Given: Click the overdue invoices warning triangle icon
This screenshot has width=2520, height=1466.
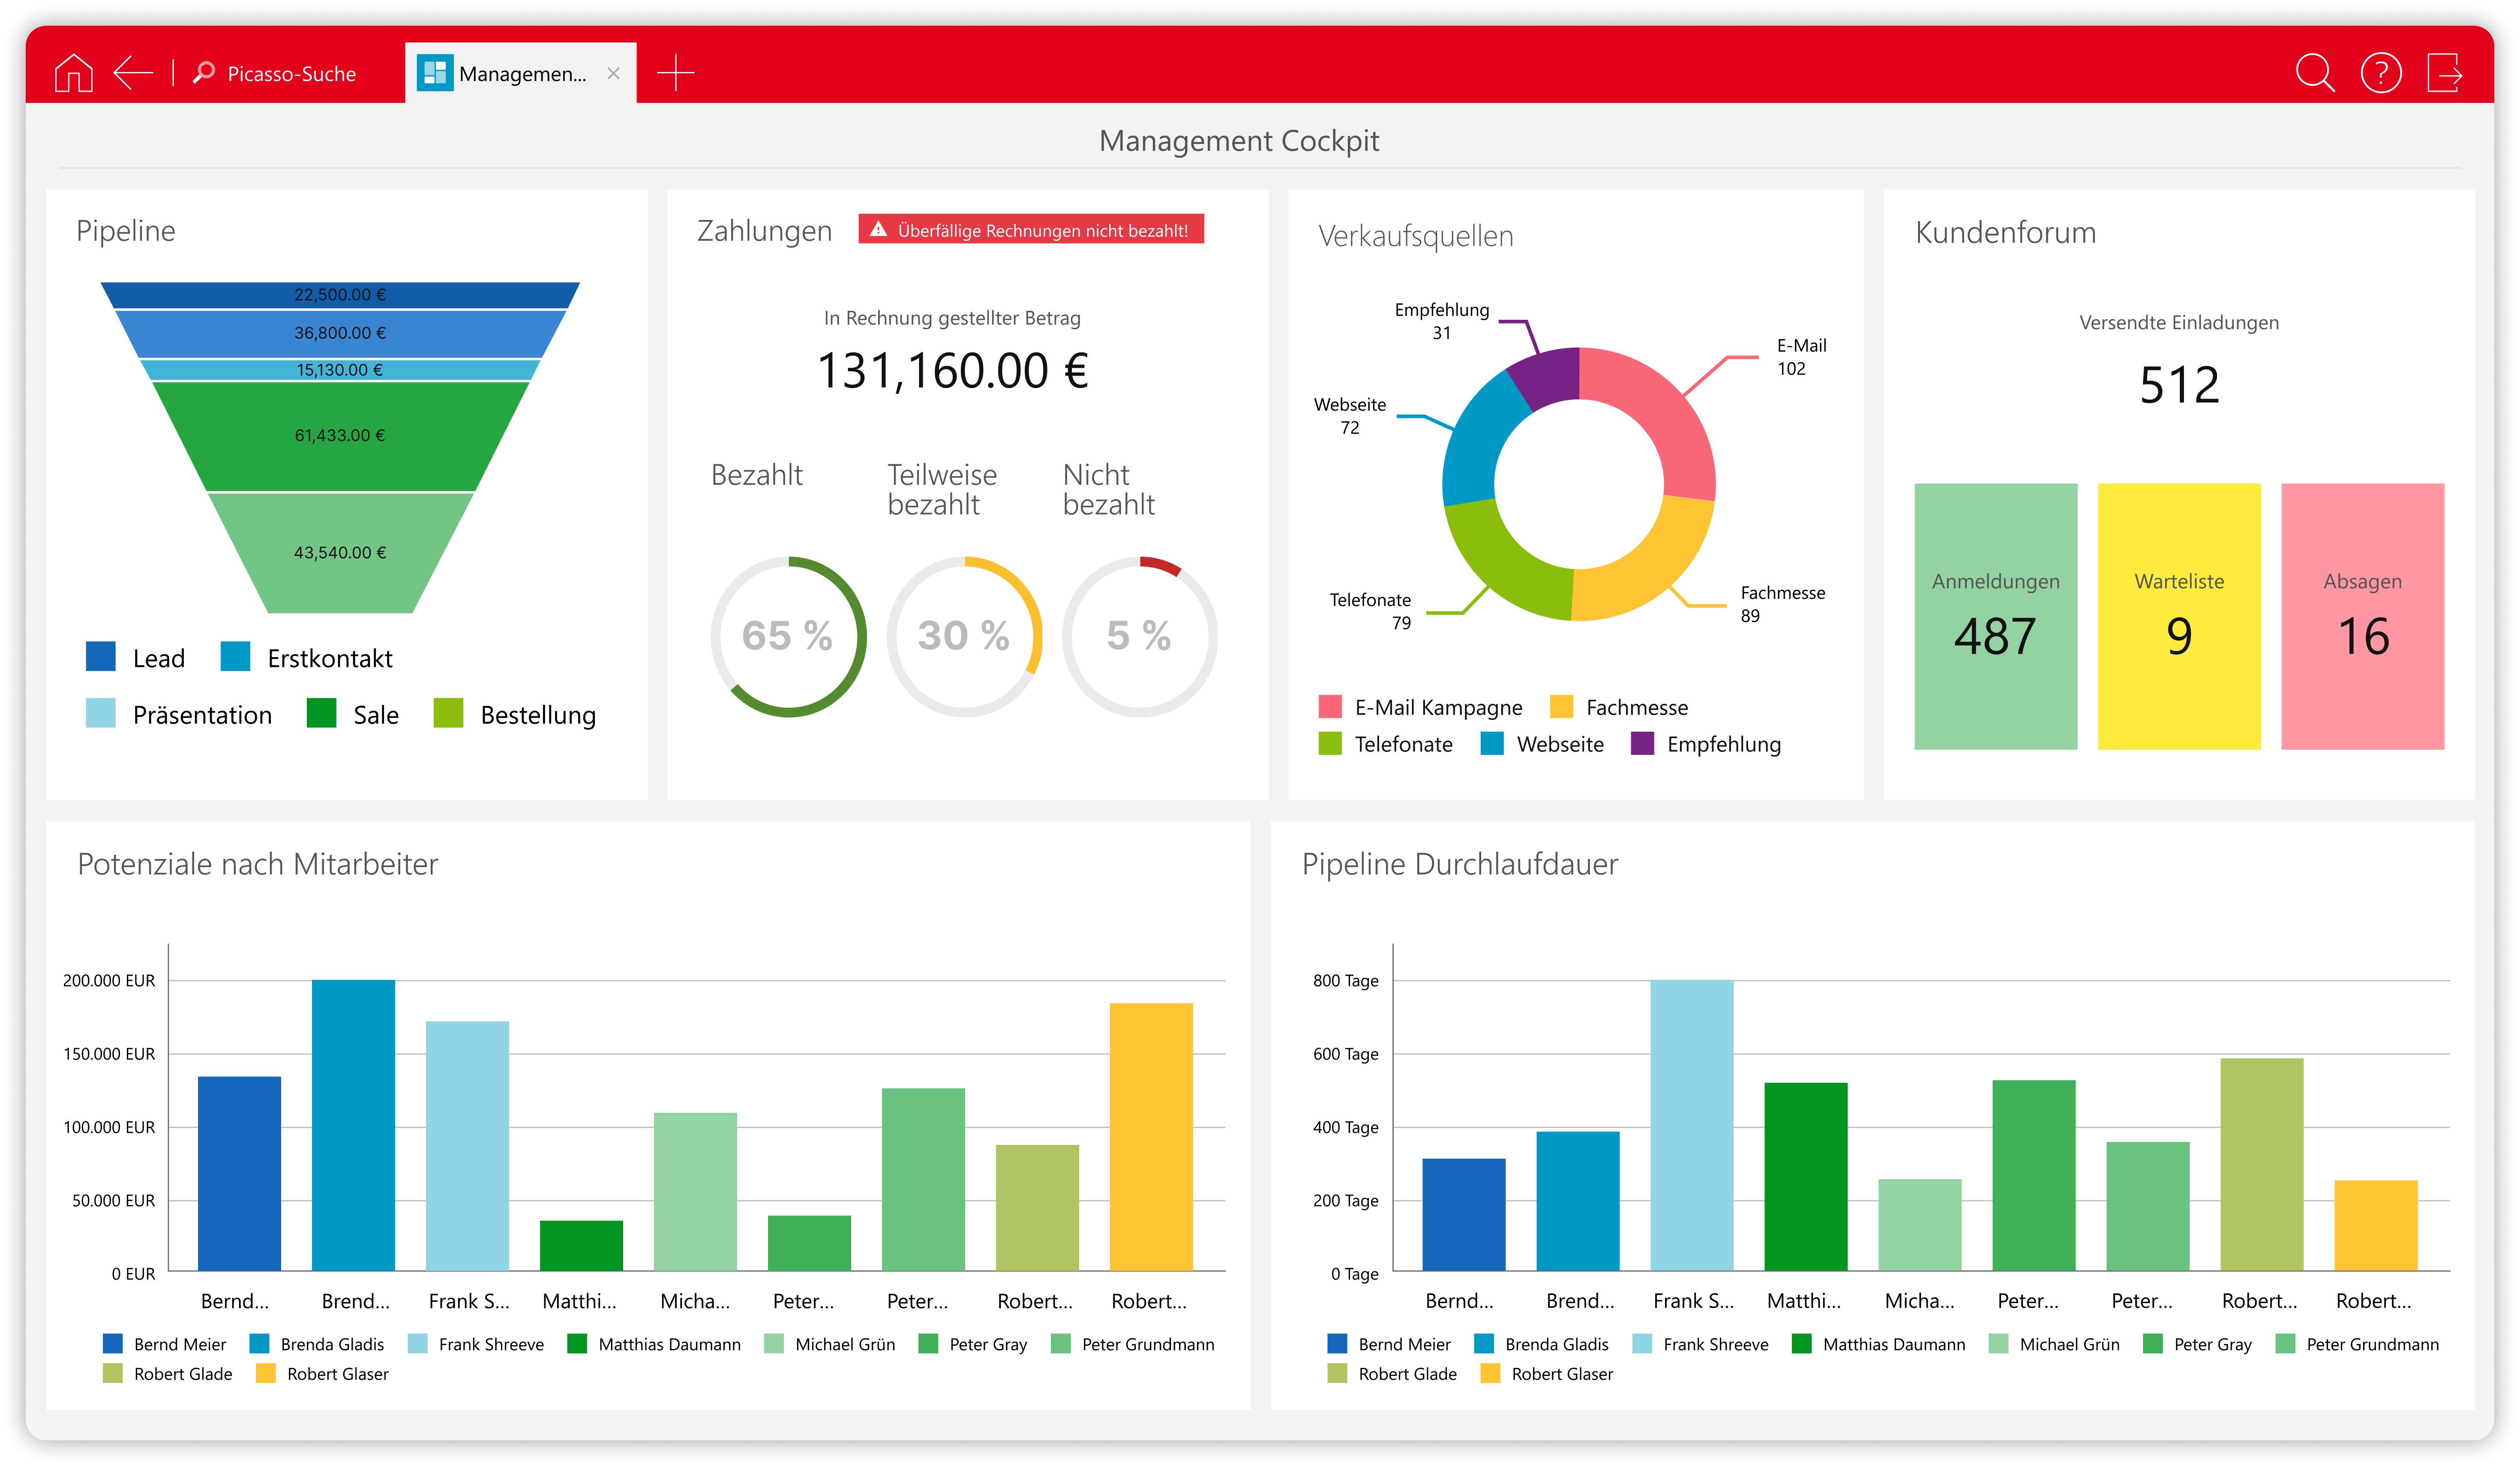Looking at the screenshot, I should [878, 230].
